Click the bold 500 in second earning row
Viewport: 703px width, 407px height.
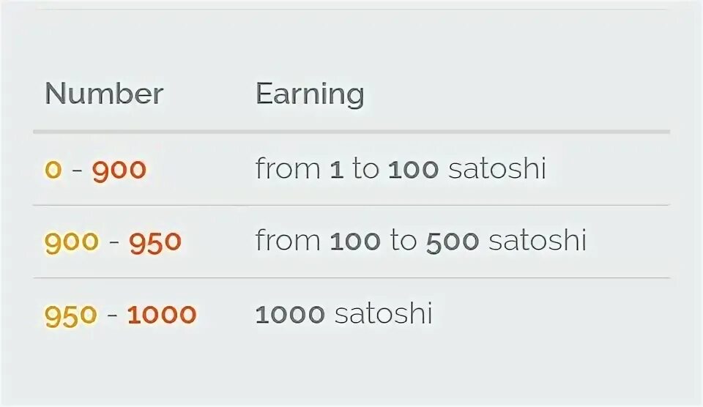453,242
